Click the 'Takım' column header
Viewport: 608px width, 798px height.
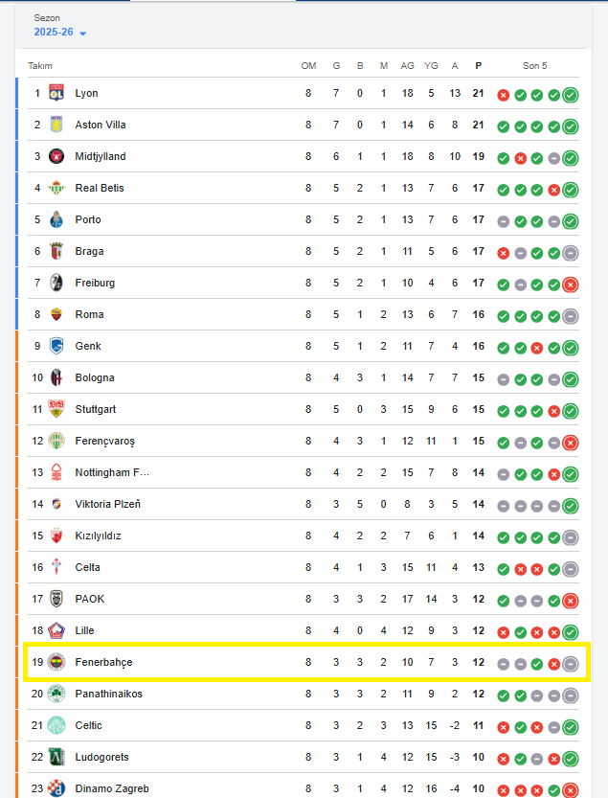click(40, 65)
